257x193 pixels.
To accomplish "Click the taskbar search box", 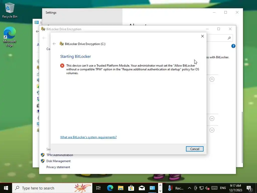I will (x=52, y=188).
